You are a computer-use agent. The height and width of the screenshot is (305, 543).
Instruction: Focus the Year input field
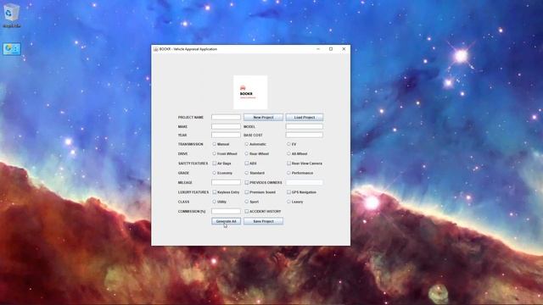pyautogui.click(x=226, y=135)
